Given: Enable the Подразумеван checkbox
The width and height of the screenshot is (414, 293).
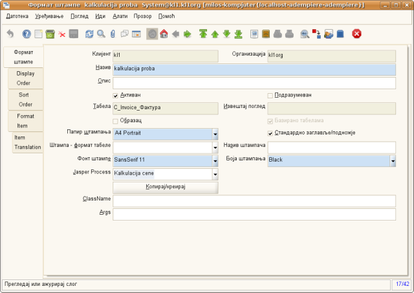Looking at the screenshot, I should [270, 95].
